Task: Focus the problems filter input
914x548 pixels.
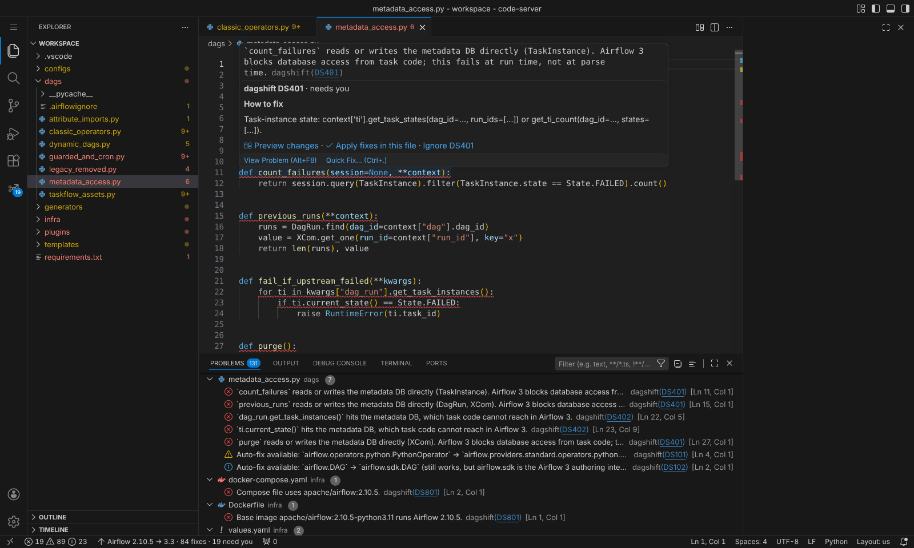Action: [x=604, y=364]
